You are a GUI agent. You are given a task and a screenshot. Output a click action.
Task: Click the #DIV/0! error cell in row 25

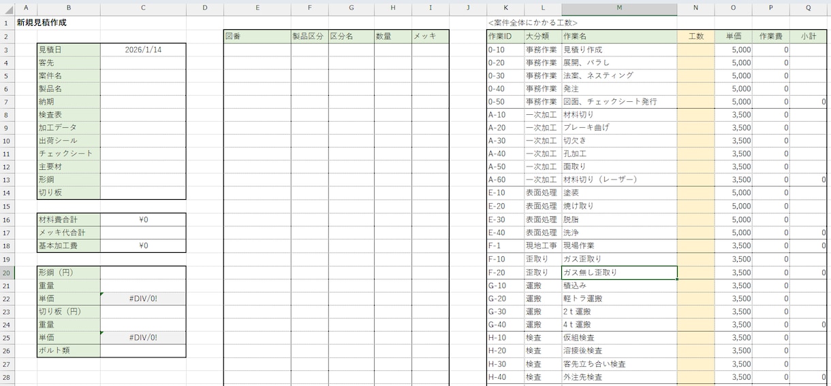click(143, 338)
